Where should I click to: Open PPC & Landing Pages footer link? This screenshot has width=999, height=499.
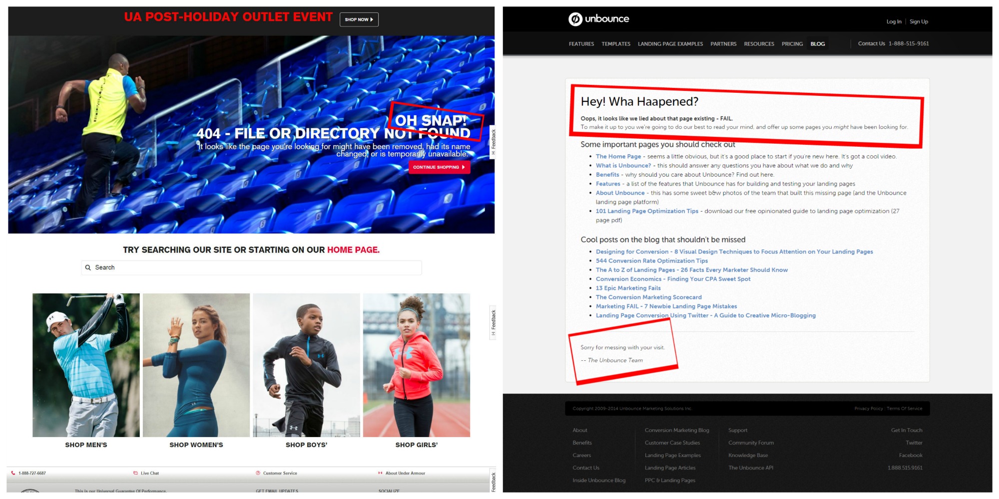point(670,480)
